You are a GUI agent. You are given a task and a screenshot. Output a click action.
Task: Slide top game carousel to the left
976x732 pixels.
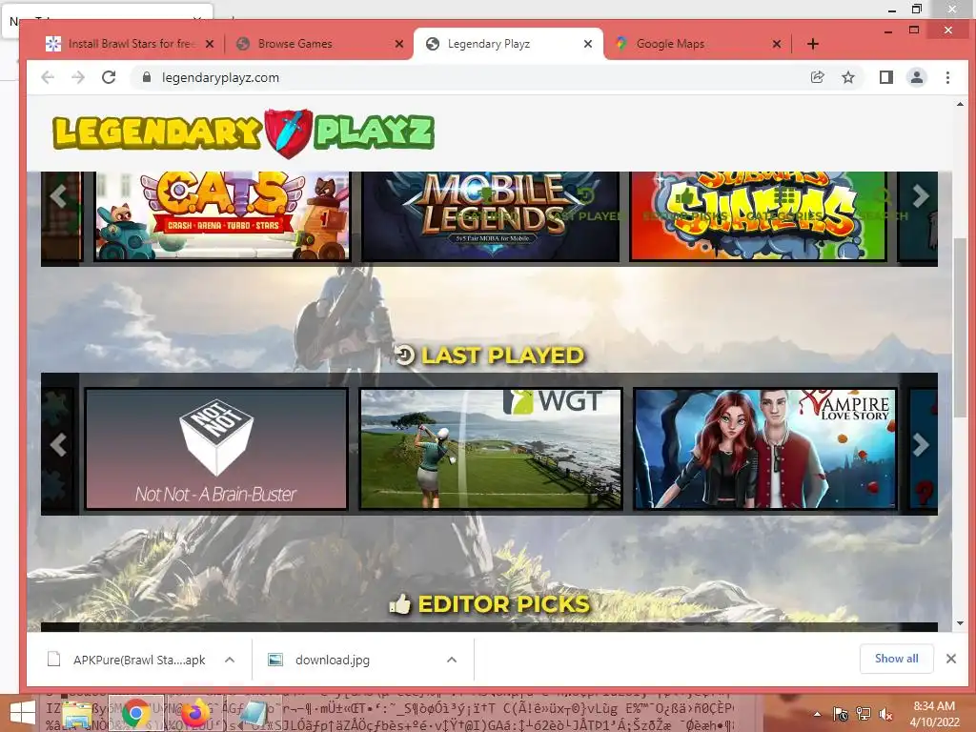[58, 196]
